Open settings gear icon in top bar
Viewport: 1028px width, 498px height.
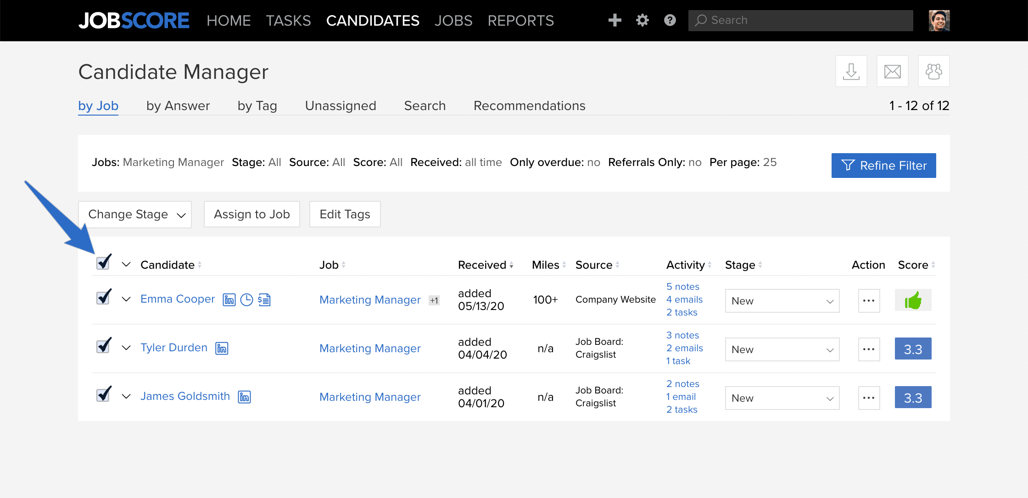tap(642, 20)
